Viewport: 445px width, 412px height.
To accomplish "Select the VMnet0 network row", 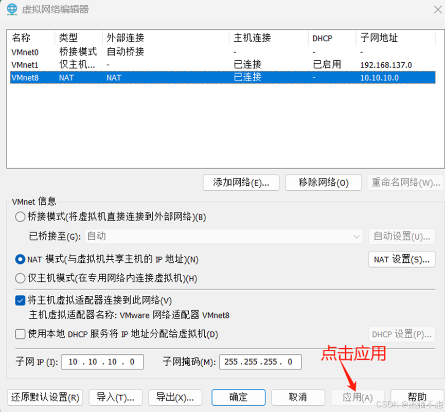I will coord(223,52).
